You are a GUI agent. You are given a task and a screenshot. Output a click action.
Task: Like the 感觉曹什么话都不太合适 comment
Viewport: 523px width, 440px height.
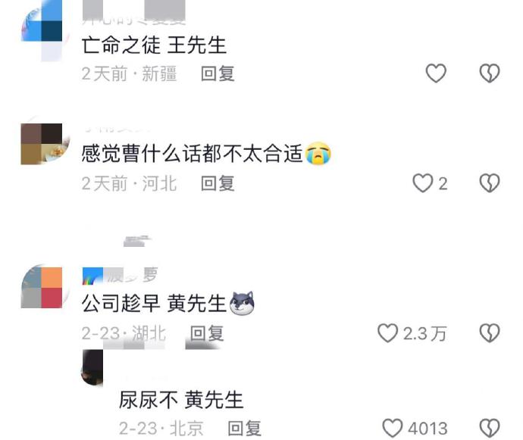[423, 183]
